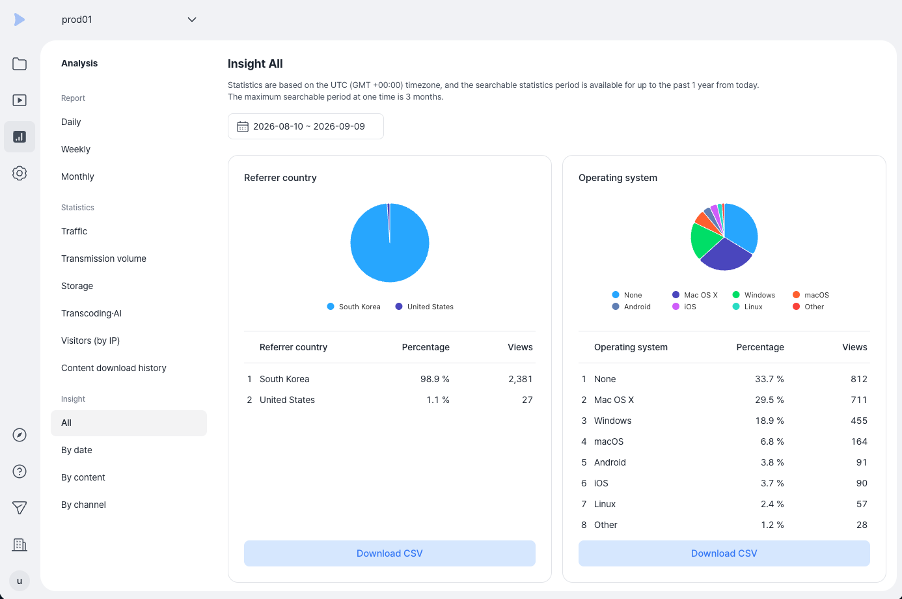Open the building organization icon
This screenshot has width=902, height=599.
coord(20,544)
